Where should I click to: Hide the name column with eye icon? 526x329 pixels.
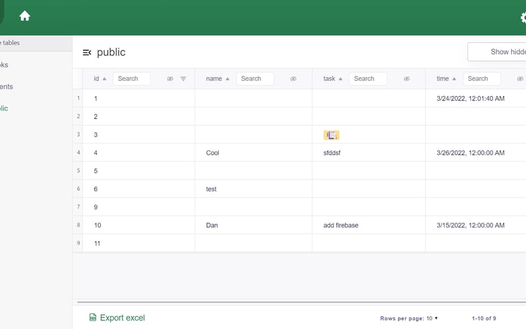click(293, 79)
